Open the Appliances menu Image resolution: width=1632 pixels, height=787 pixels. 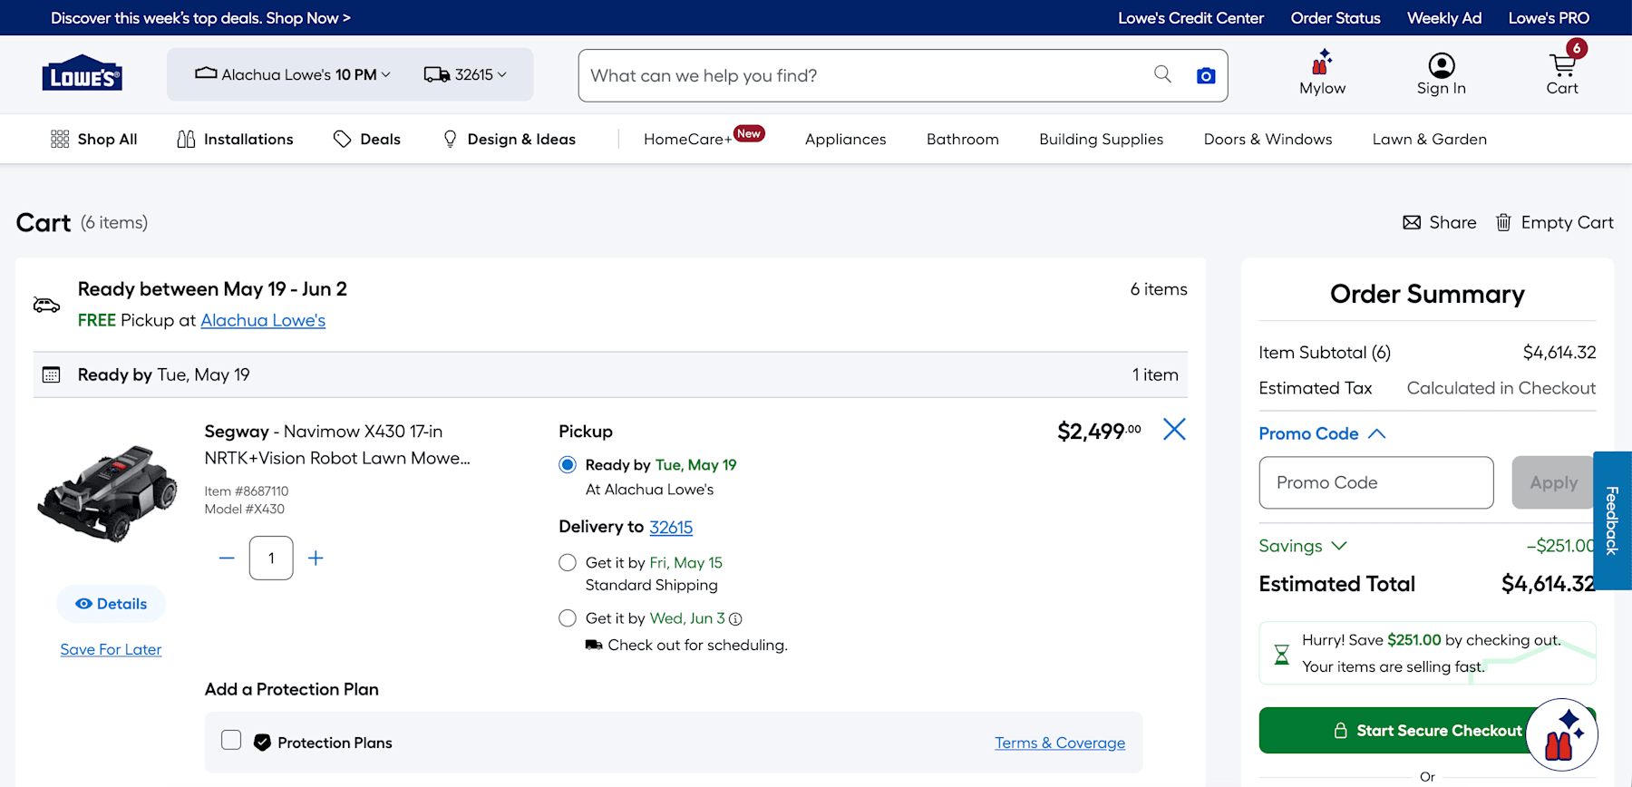[845, 139]
